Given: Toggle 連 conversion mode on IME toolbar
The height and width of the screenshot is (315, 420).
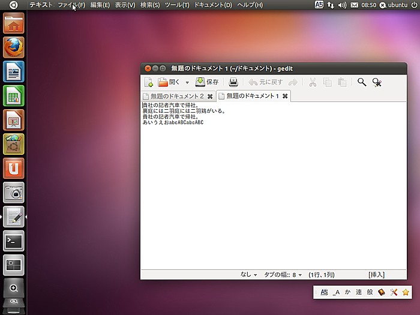Looking at the screenshot, I should (359, 292).
